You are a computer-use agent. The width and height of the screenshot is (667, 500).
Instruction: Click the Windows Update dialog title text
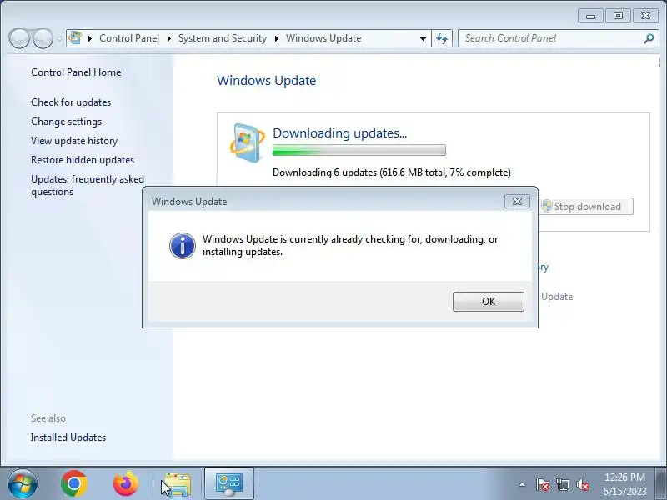point(189,202)
